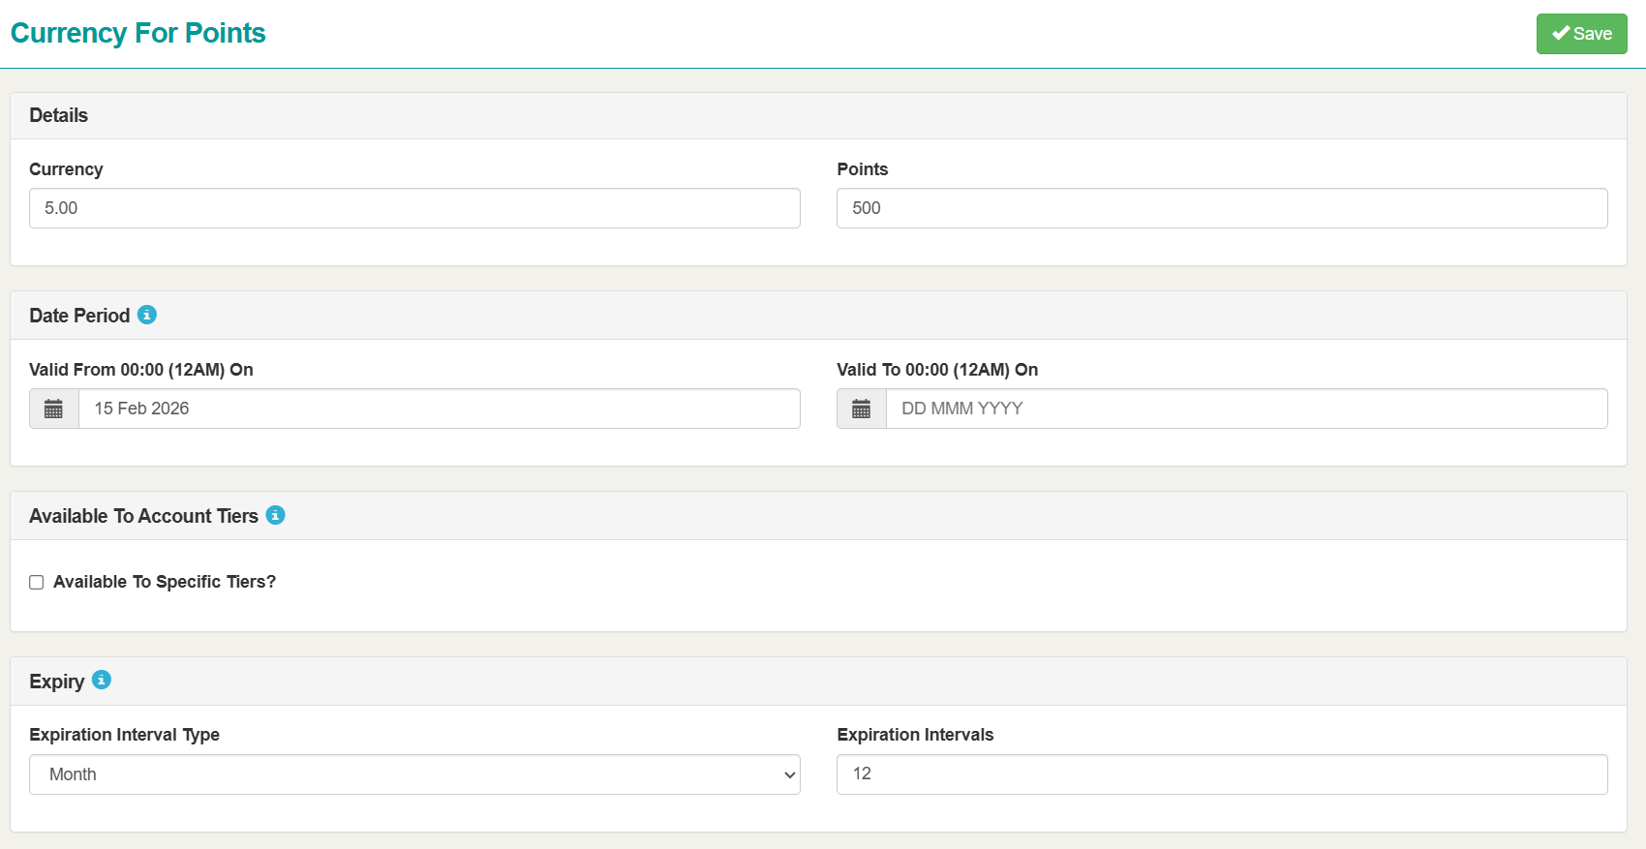
Task: Click the chevron arrow of the Month dropdown
Action: click(x=789, y=774)
